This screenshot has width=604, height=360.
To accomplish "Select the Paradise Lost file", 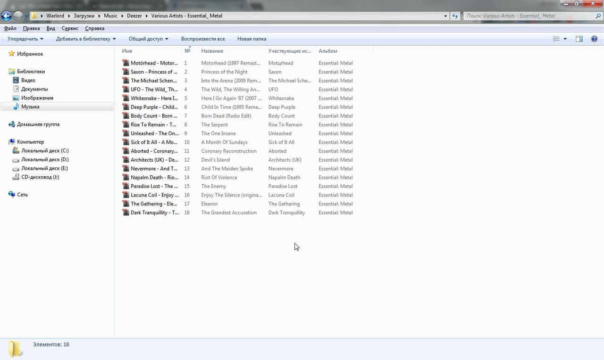I will pos(151,187).
